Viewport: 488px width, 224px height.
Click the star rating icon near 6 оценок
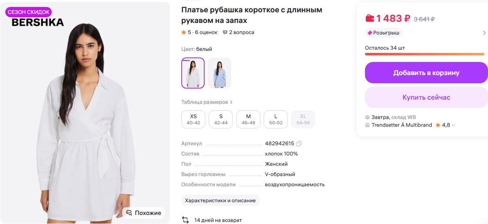[184, 32]
